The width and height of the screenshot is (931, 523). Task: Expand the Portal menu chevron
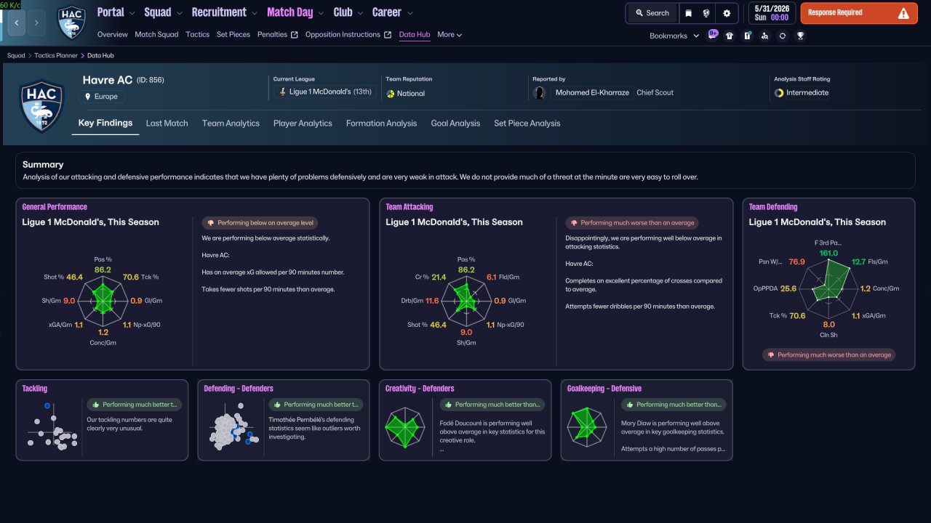[131, 13]
